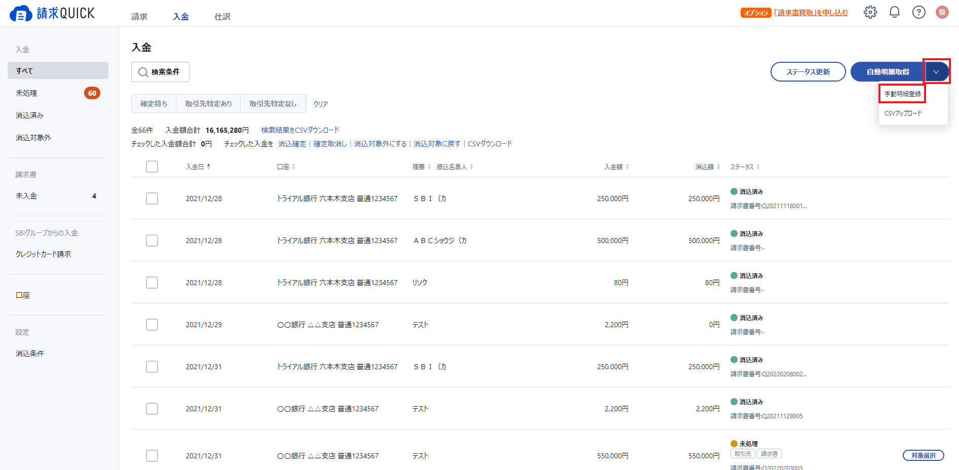Toggle the select-all checkbox in header

click(x=152, y=167)
